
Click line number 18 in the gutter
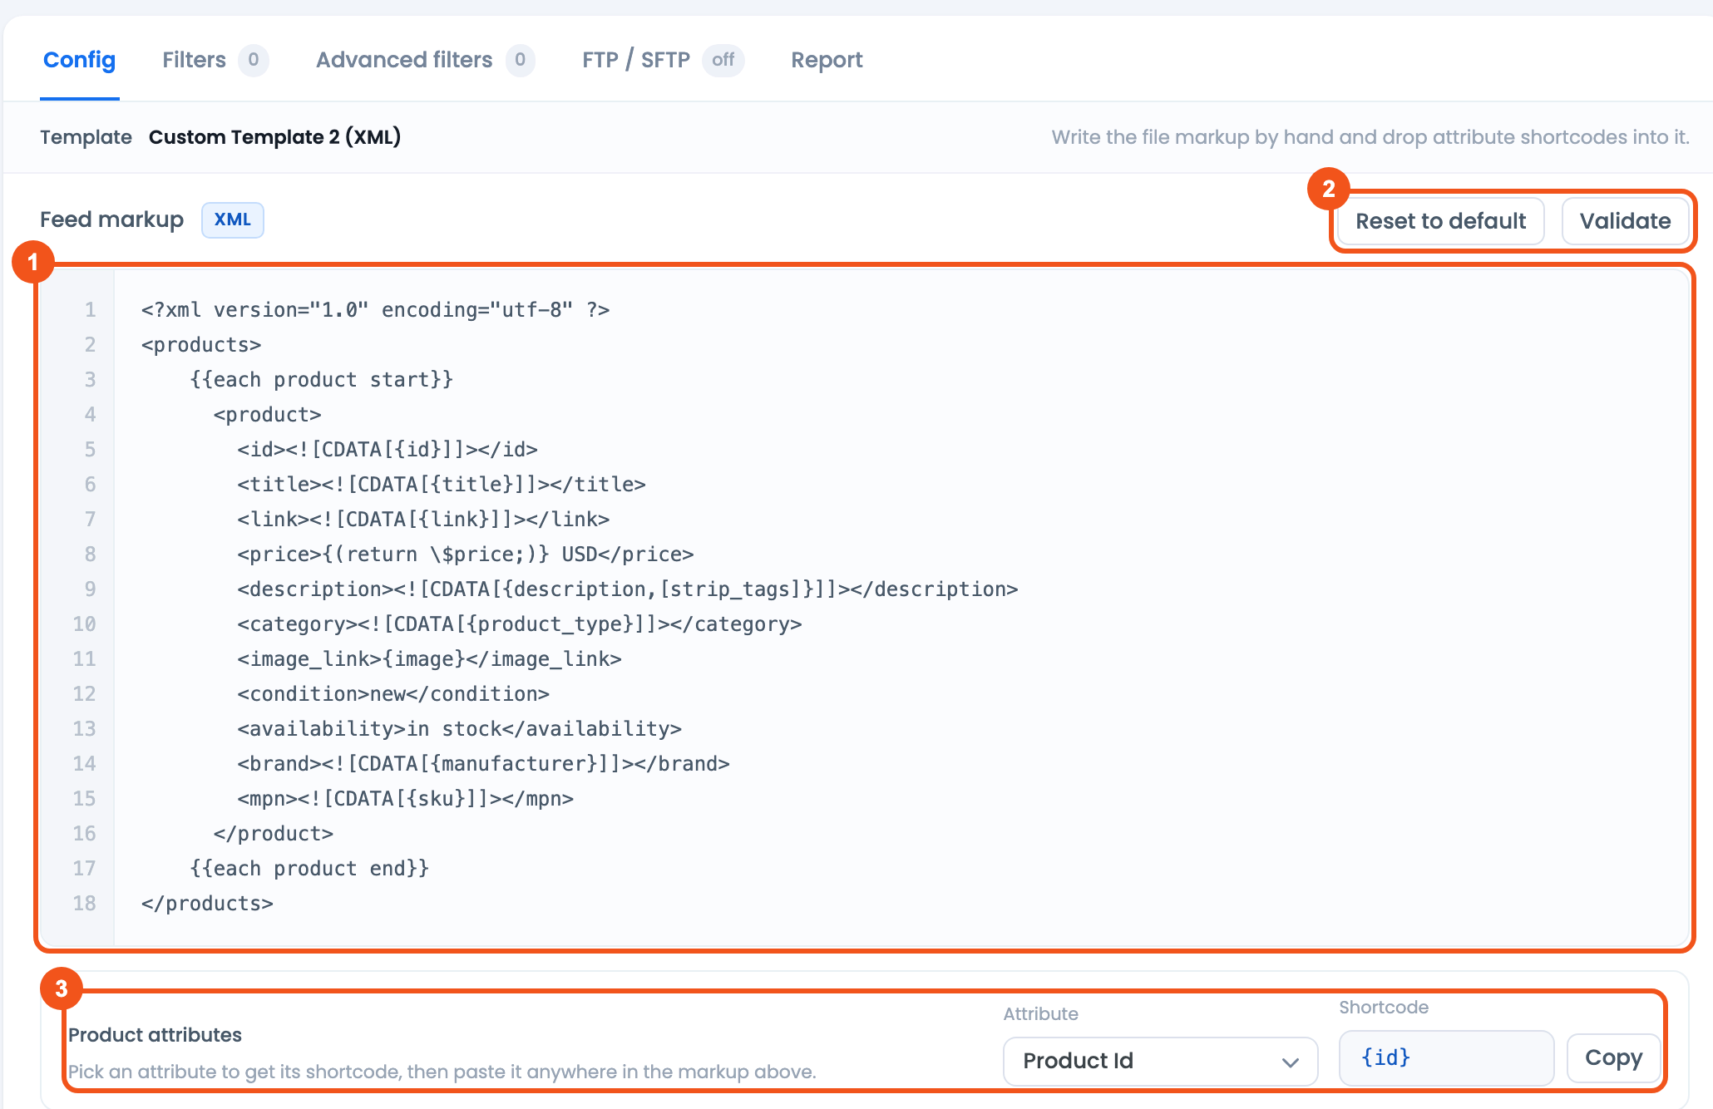tap(84, 904)
